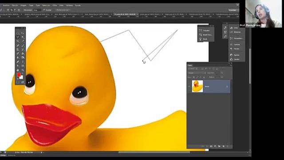284x160 pixels.
Task: Select the Eyedropper tool
Action: click(x=23, y=41)
